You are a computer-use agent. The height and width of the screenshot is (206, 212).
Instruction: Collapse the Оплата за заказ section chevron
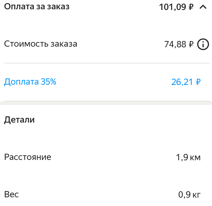pyautogui.click(x=203, y=7)
